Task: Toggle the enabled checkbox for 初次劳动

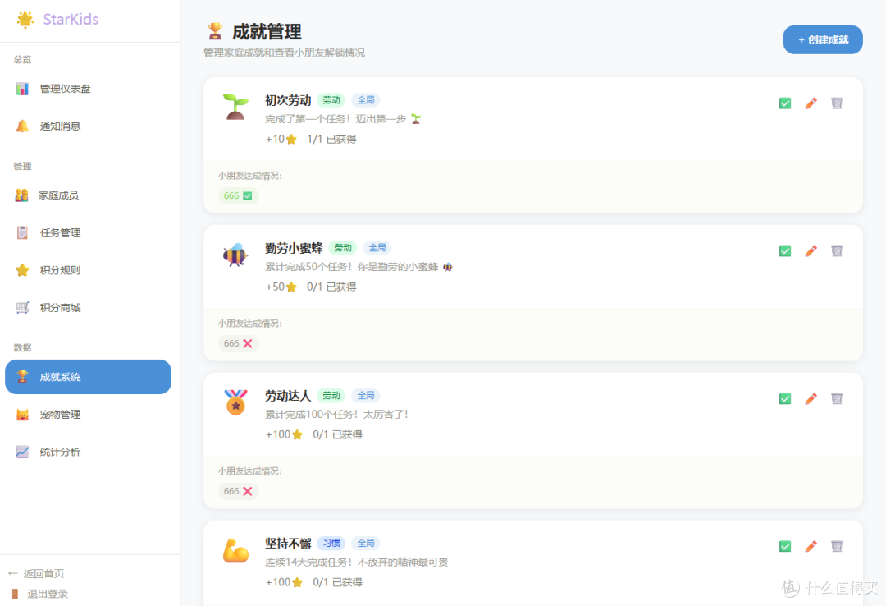Action: pos(785,103)
